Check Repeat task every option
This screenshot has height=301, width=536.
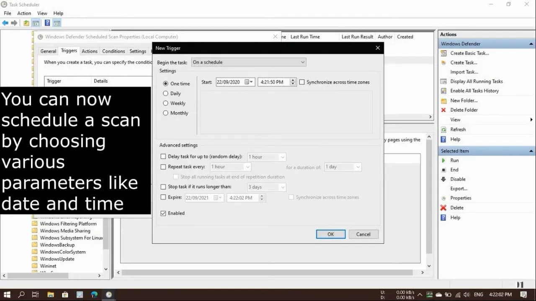click(x=163, y=167)
